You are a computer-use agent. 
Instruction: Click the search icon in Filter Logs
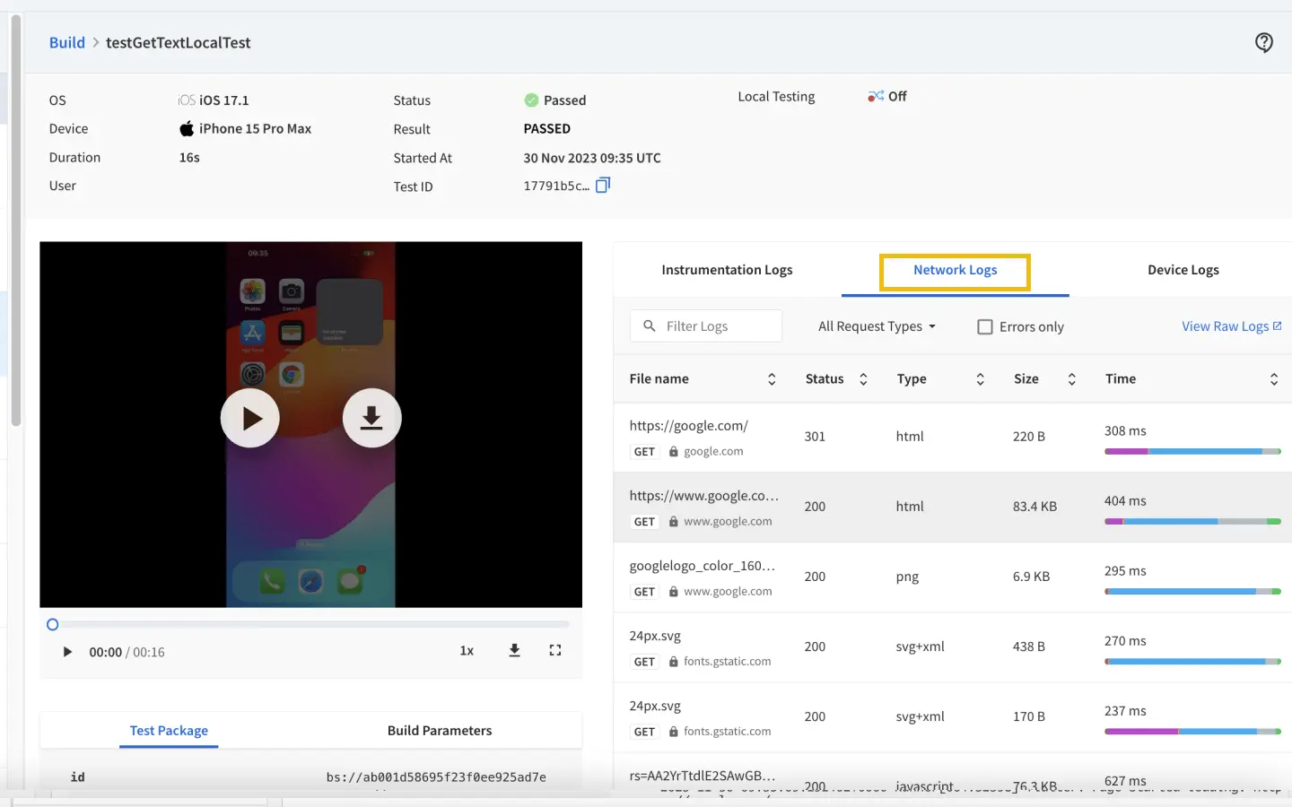pos(650,326)
